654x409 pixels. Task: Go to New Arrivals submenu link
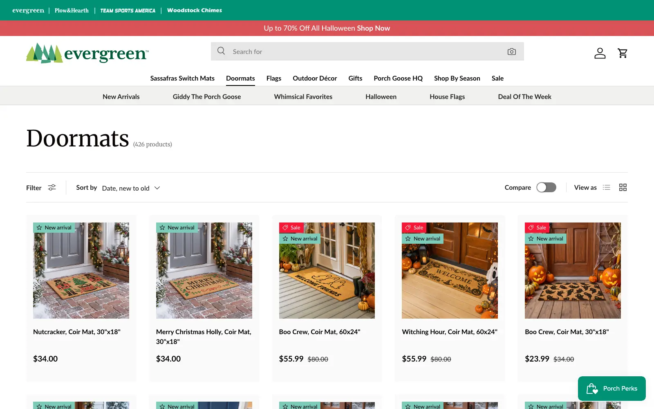[x=121, y=97]
